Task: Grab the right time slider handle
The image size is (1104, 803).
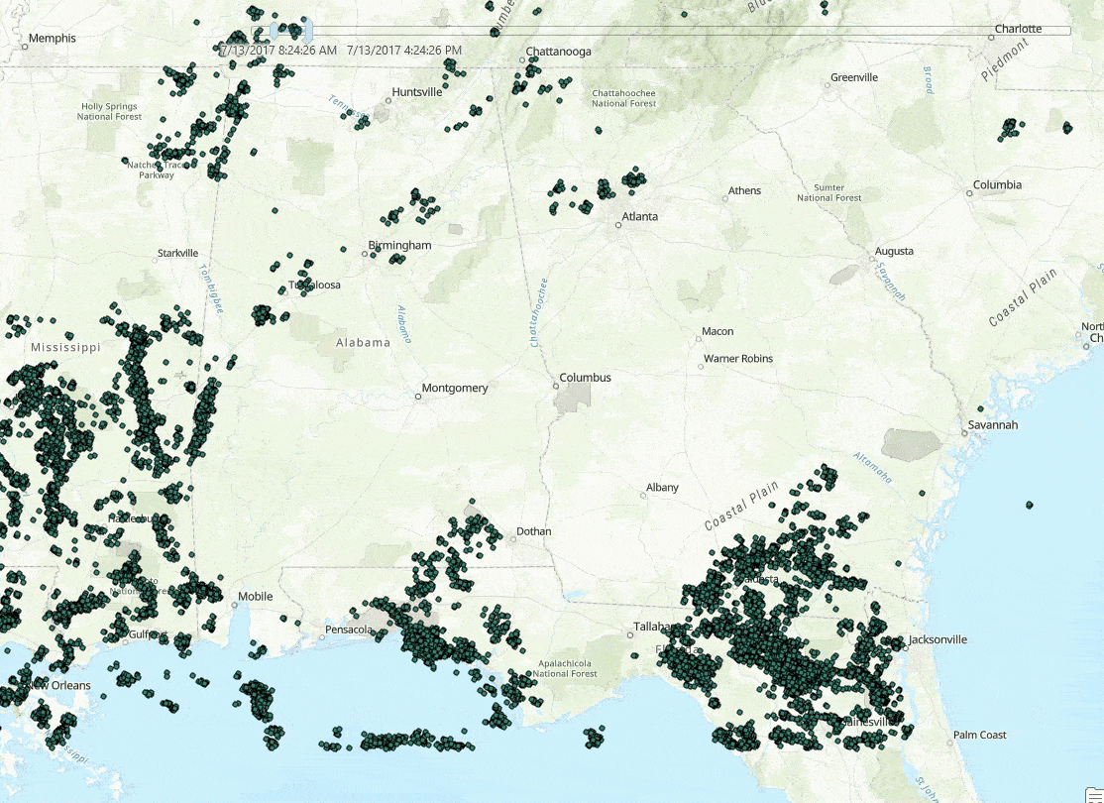Action: (x=307, y=31)
